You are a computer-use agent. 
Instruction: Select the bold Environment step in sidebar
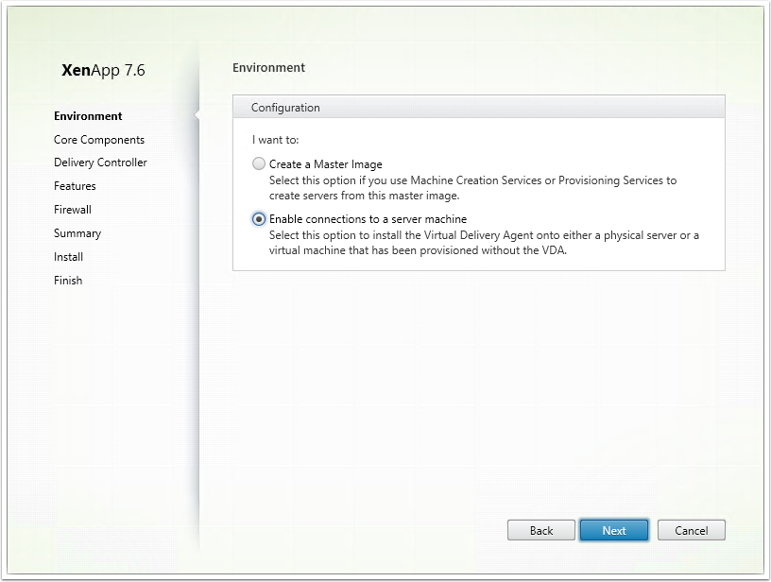click(x=88, y=116)
